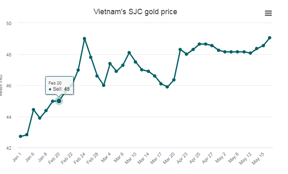
Task: Click the chart title "Vietnam's SJC gold price"
Action: [x=135, y=12]
